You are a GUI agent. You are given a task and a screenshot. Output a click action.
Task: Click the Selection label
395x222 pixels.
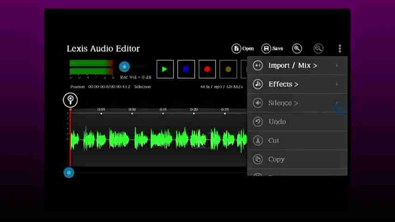(142, 86)
